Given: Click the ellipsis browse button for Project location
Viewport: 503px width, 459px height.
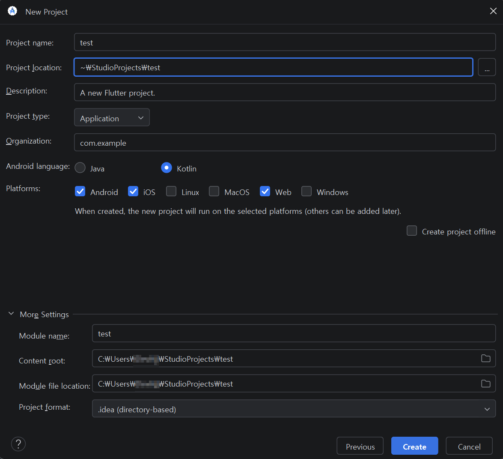Looking at the screenshot, I should (x=487, y=67).
